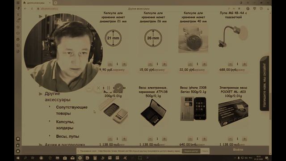The image size is (286, 161).
Task: Open Microsoft Store from taskbar
Action: point(65,158)
